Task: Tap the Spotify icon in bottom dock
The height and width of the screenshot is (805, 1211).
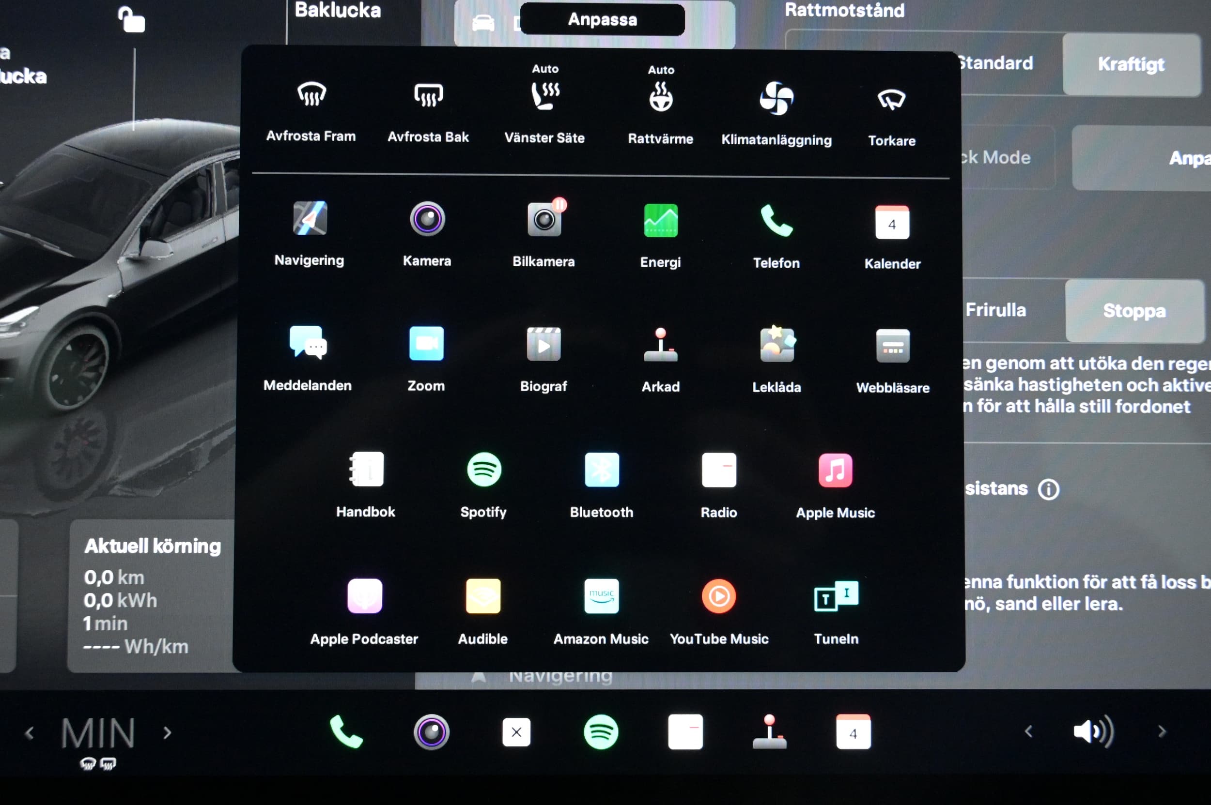Action: coord(601,731)
